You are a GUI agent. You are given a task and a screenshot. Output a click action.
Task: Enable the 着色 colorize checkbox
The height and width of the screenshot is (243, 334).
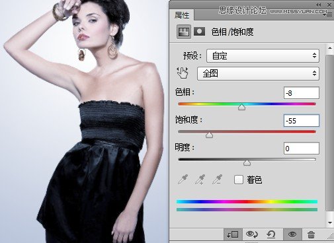click(238, 180)
